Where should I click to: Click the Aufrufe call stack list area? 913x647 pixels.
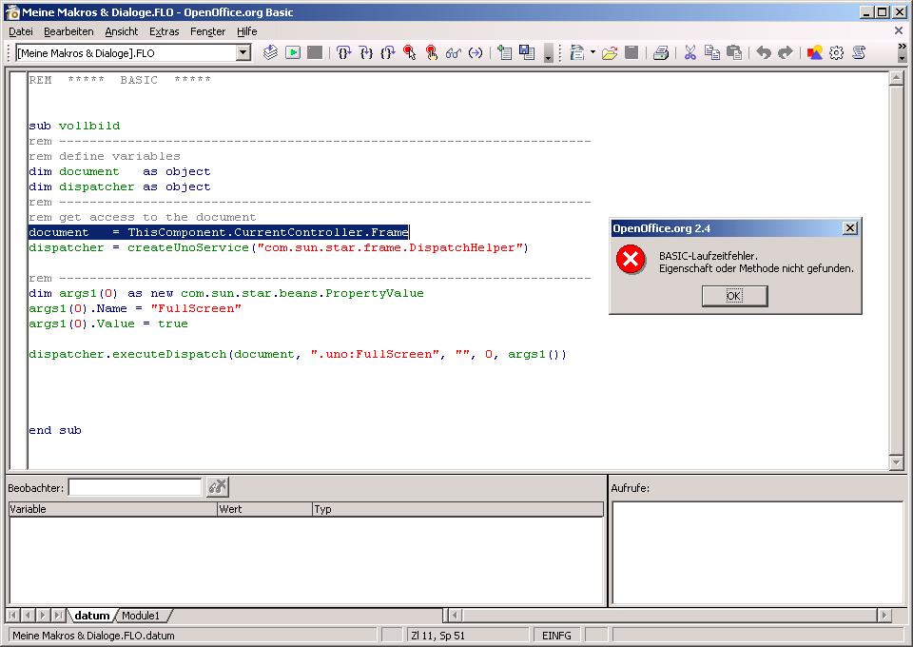tap(757, 553)
